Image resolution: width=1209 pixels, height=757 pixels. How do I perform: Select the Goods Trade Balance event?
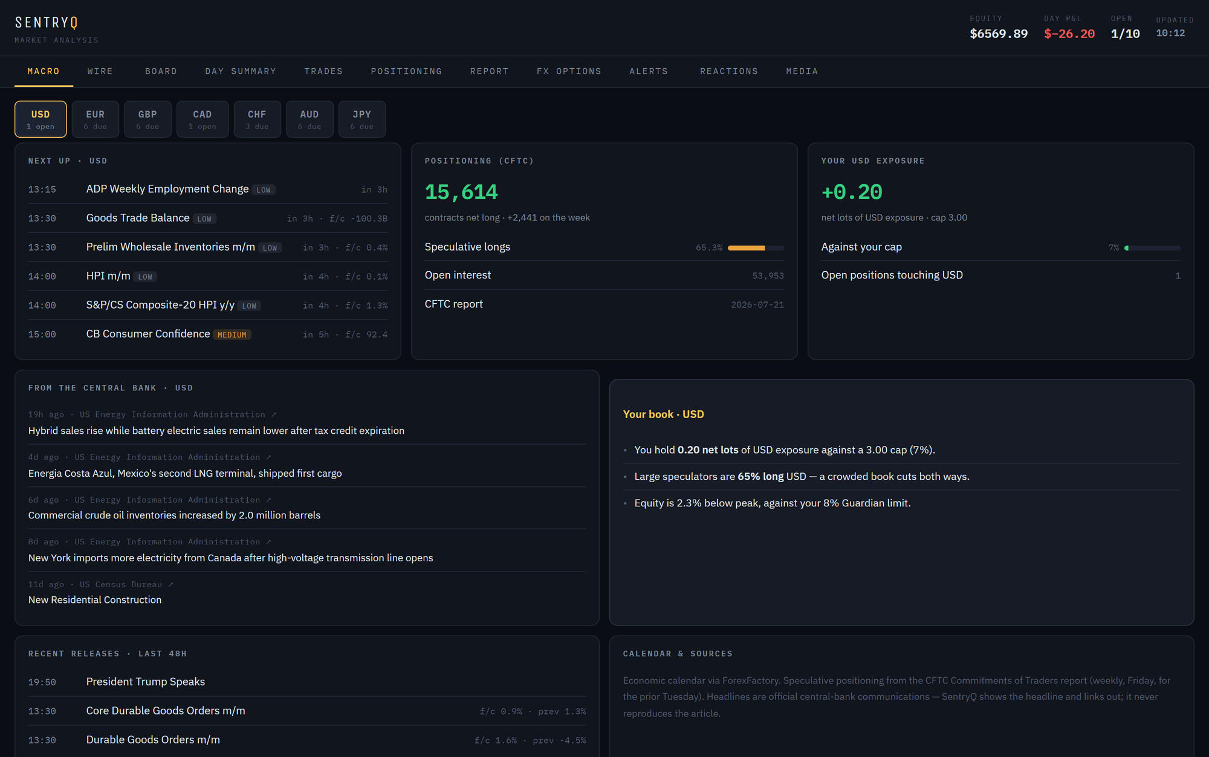click(208, 218)
